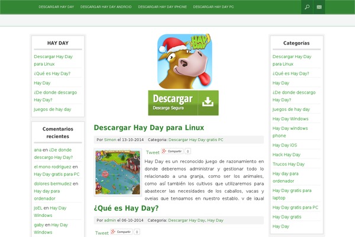The image size is (355, 237).
Task: Open Categorías Hay Day gratis para PC
Action: pos(295,207)
